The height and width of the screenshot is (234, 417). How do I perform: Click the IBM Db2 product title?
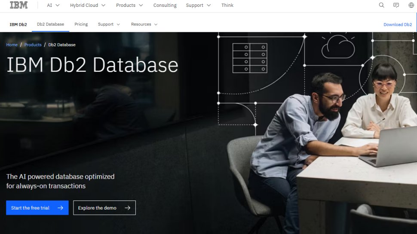pos(18,24)
